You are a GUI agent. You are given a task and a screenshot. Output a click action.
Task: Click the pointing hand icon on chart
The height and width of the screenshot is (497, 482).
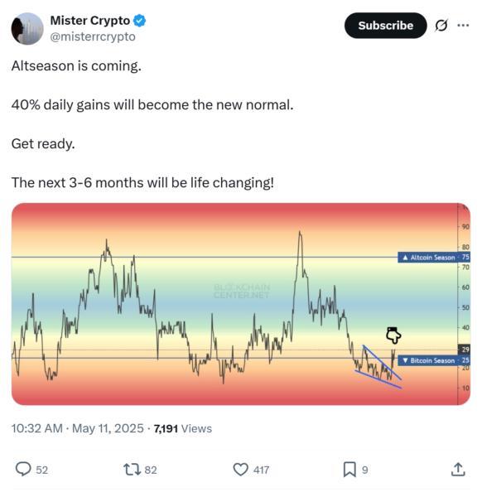pyautogui.click(x=393, y=335)
